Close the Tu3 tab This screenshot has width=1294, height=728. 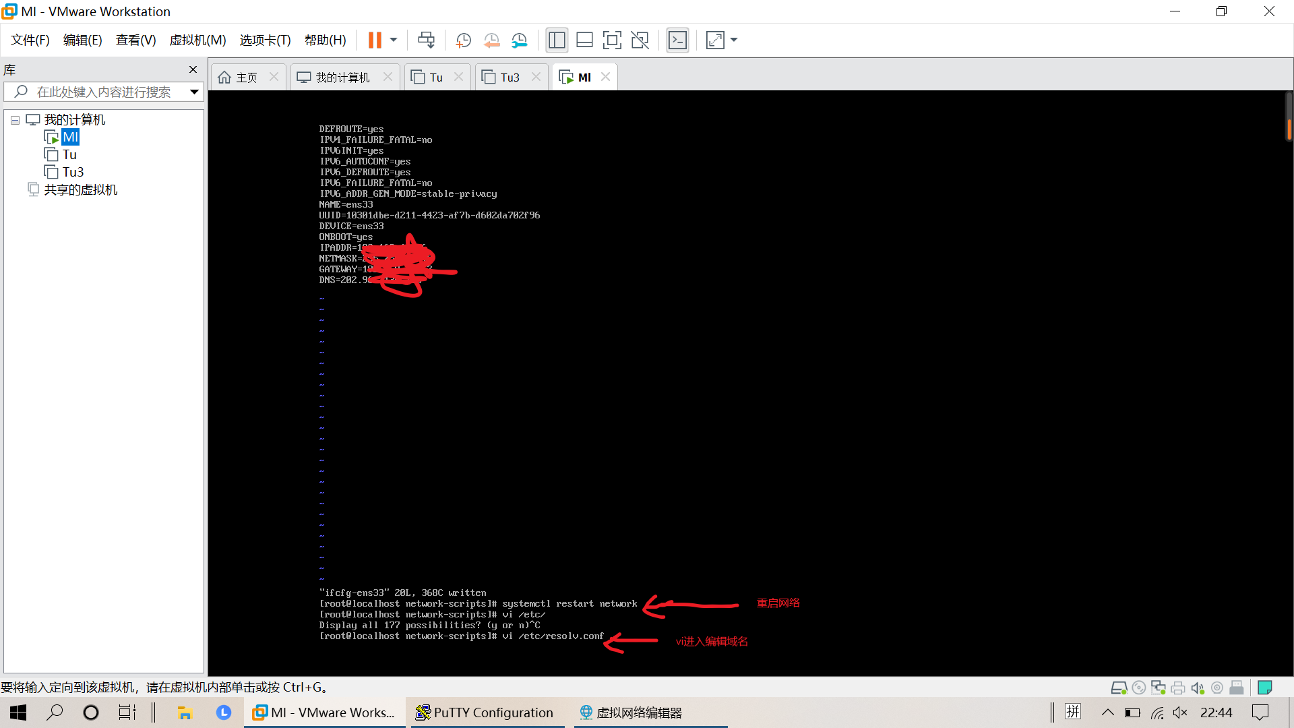[x=536, y=77]
